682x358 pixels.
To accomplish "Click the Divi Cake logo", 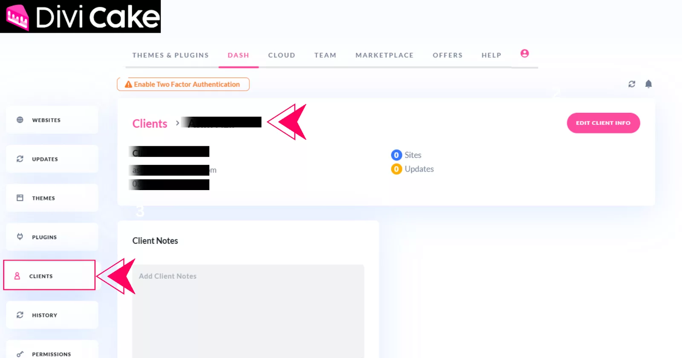I will click(x=81, y=17).
